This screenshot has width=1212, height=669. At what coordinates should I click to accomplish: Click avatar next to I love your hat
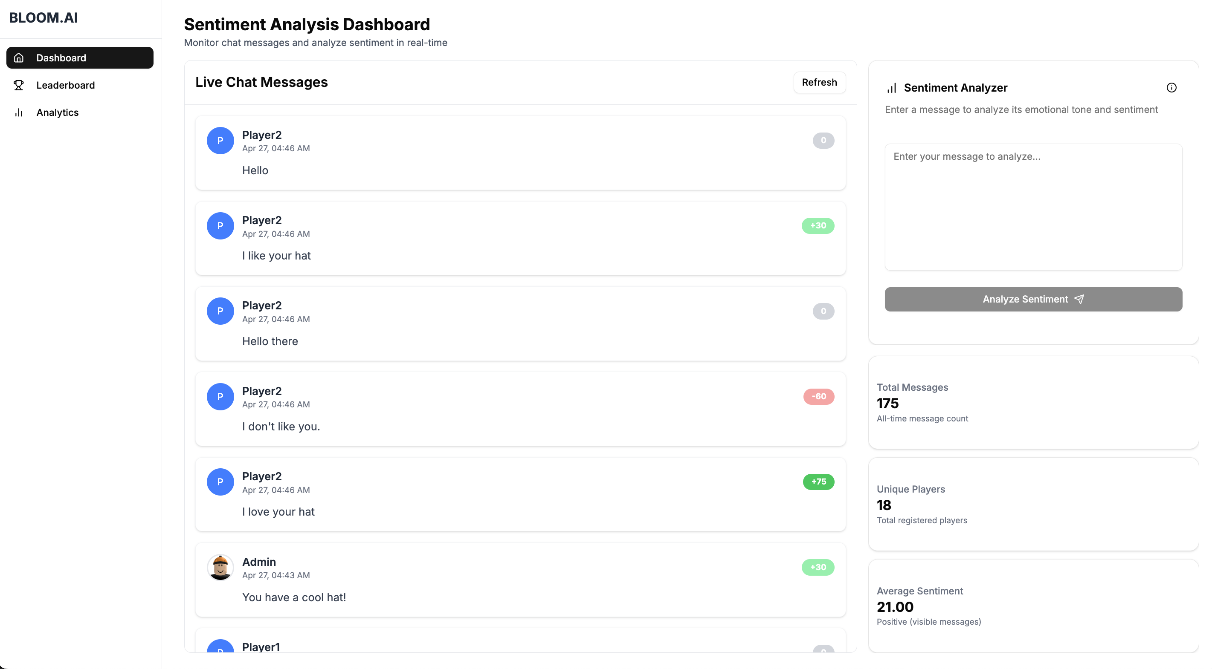220,482
